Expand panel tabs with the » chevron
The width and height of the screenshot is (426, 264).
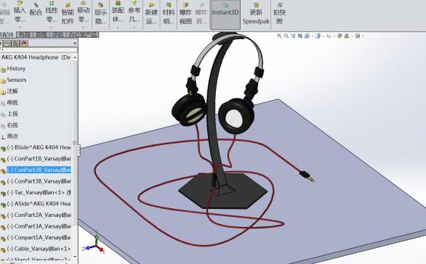click(x=75, y=44)
